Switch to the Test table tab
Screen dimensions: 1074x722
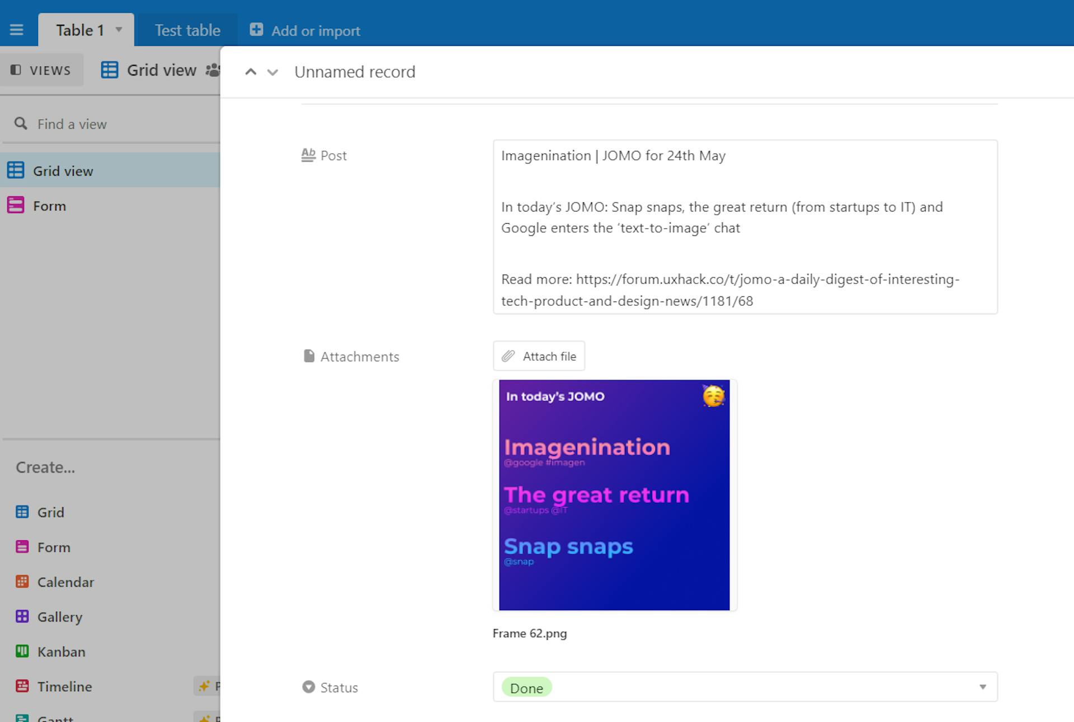click(x=187, y=30)
